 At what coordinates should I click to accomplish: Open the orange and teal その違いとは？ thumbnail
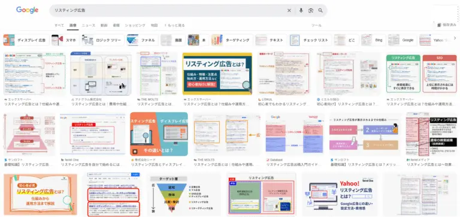pos(159,134)
